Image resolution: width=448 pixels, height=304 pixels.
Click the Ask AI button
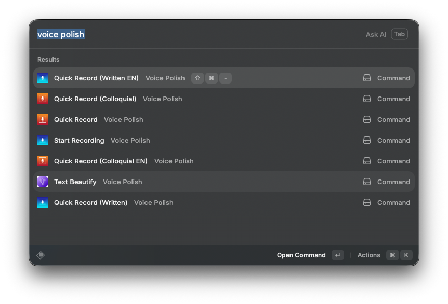coord(376,34)
